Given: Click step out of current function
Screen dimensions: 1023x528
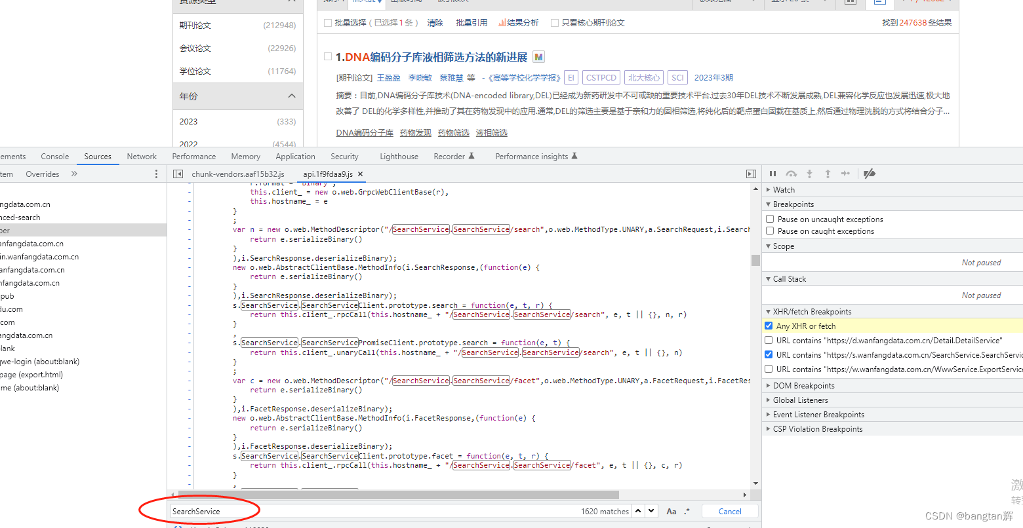Looking at the screenshot, I should coord(828,174).
